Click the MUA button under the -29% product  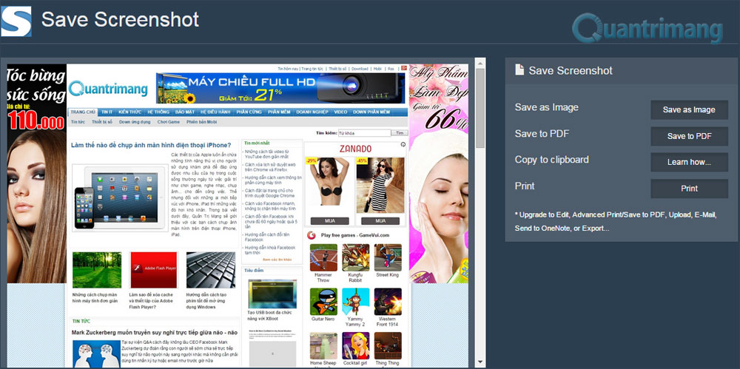pyautogui.click(x=329, y=221)
